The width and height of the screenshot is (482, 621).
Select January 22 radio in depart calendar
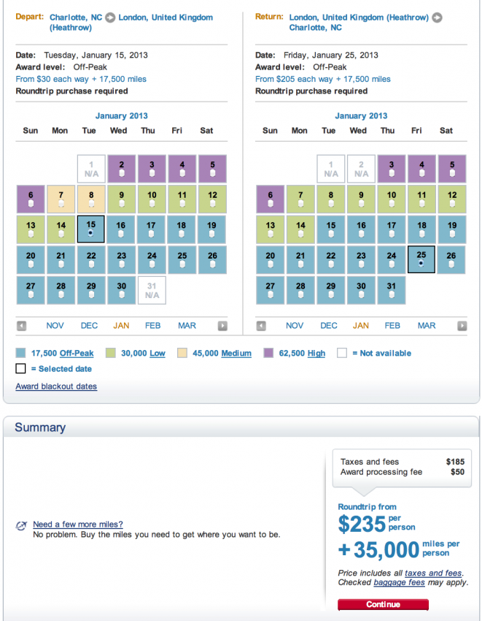tap(91, 264)
